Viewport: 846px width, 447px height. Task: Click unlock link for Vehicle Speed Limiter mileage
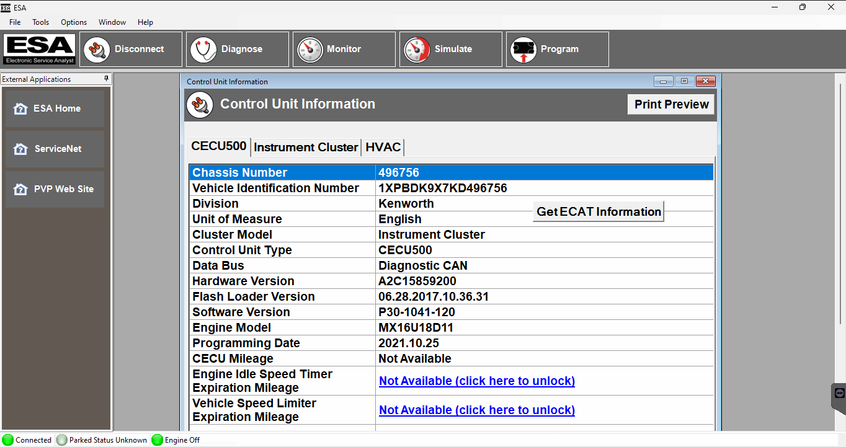476,410
